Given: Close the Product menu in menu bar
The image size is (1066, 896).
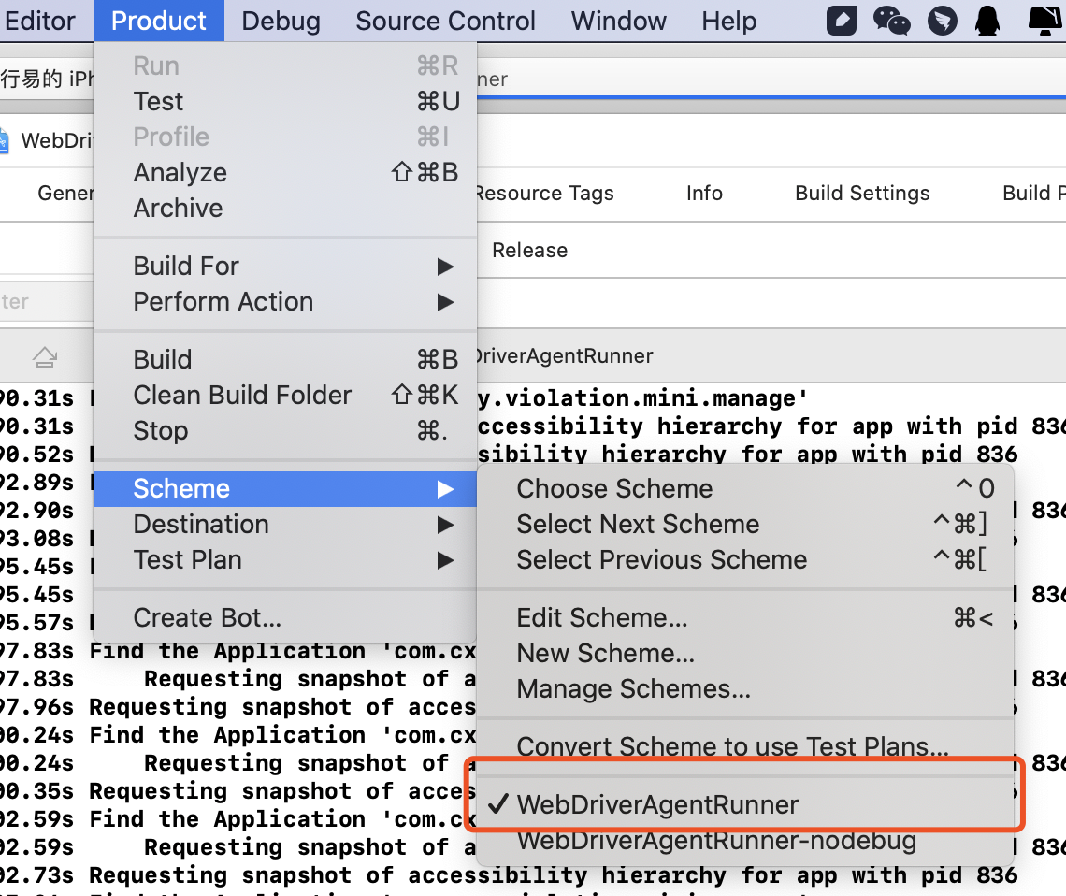Looking at the screenshot, I should (x=158, y=21).
